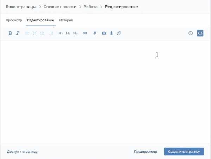Insert a link with arrow icon

click(95, 33)
